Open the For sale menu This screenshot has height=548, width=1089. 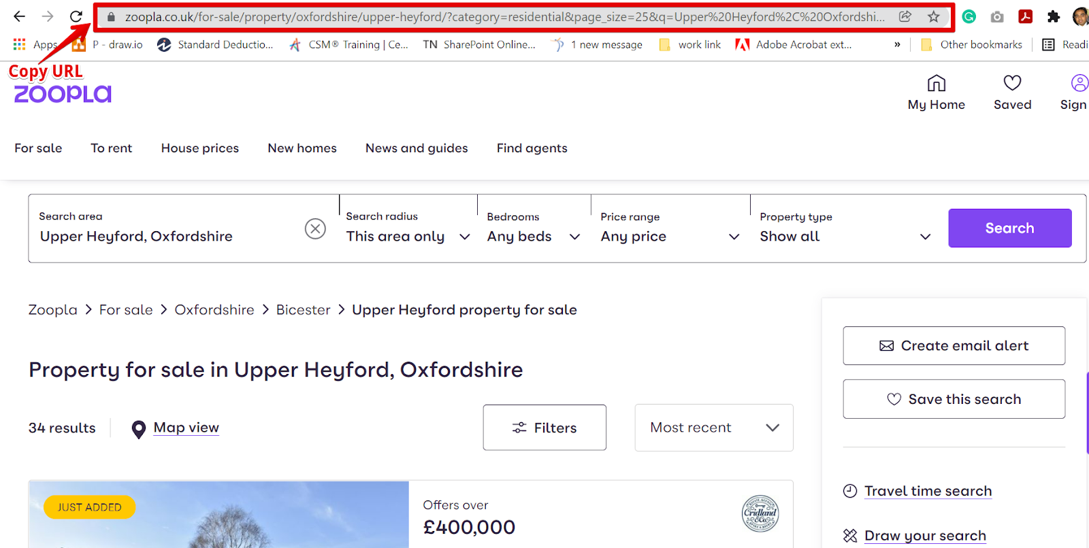(x=38, y=148)
